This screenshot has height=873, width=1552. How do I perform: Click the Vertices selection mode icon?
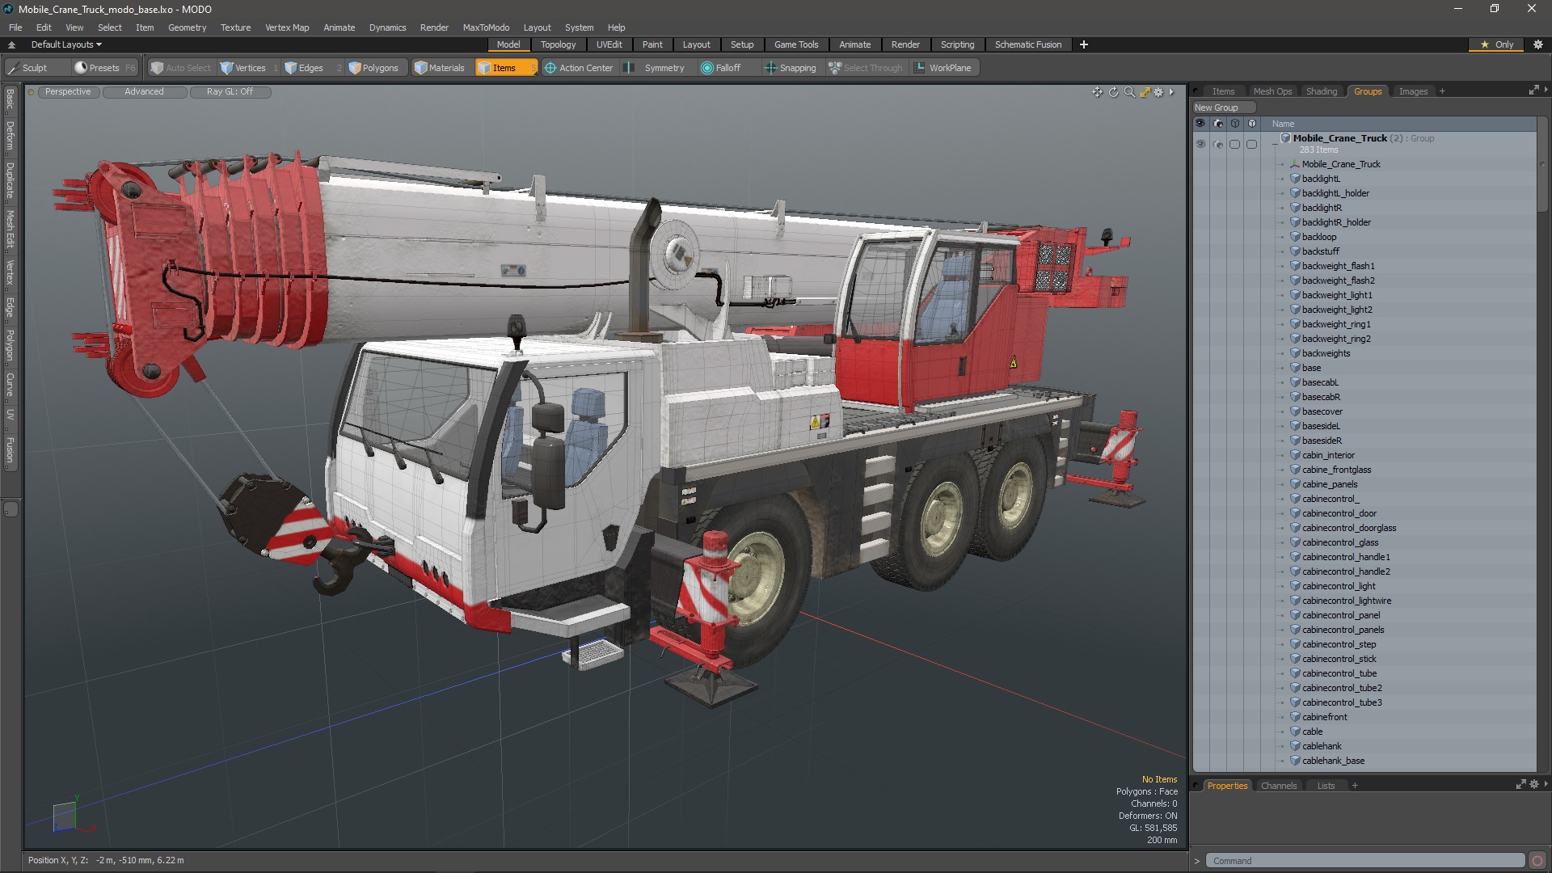click(x=227, y=67)
